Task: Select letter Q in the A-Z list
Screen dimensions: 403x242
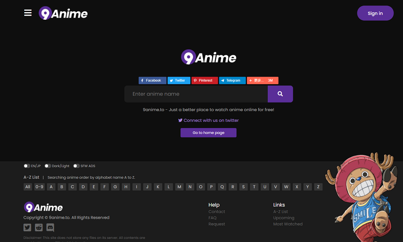Action: tap(222, 187)
